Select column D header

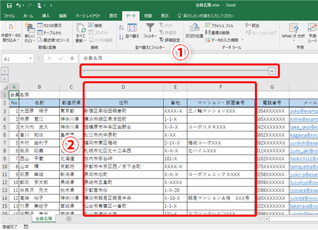tap(123, 87)
